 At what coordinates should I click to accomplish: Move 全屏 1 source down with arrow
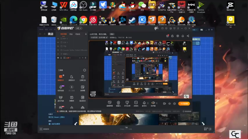82,58
